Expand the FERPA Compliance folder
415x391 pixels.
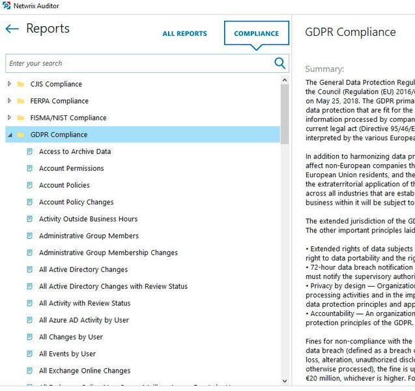(10, 101)
